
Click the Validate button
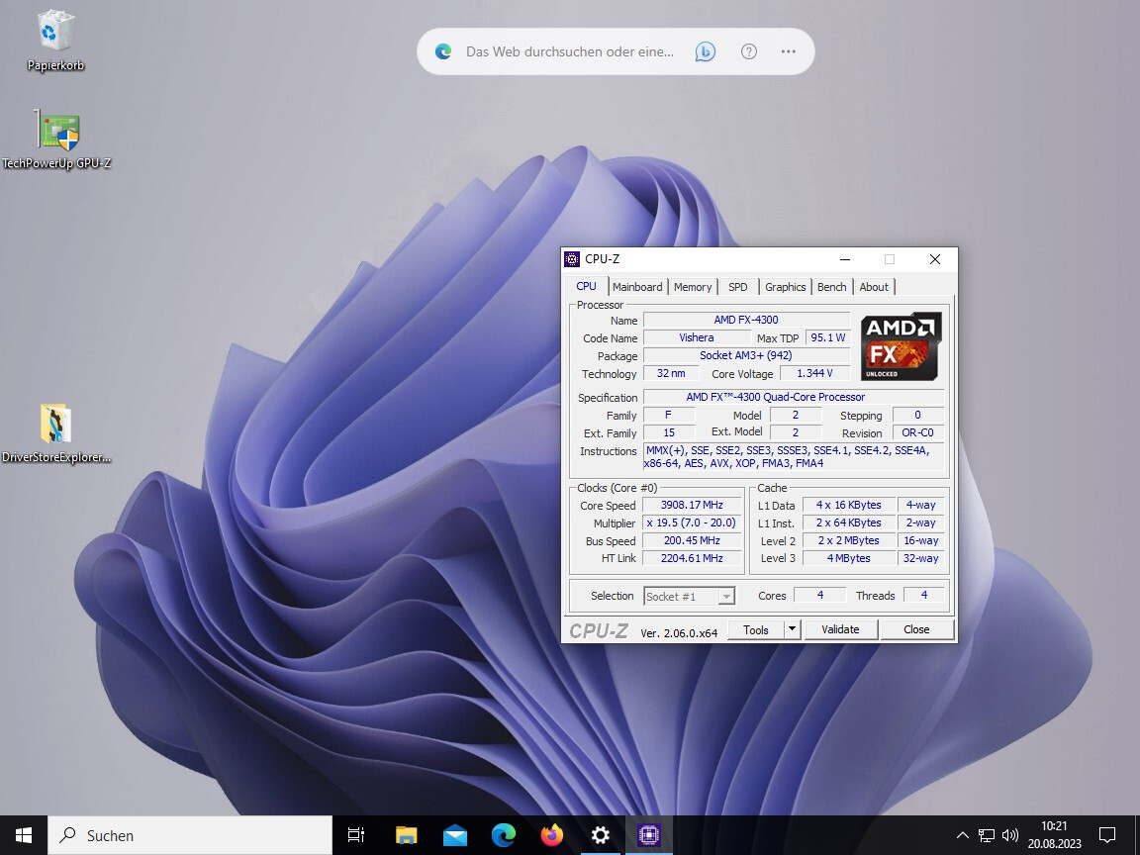(840, 629)
